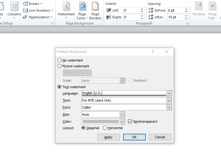Open the Columns layout icon

[14, 6]
